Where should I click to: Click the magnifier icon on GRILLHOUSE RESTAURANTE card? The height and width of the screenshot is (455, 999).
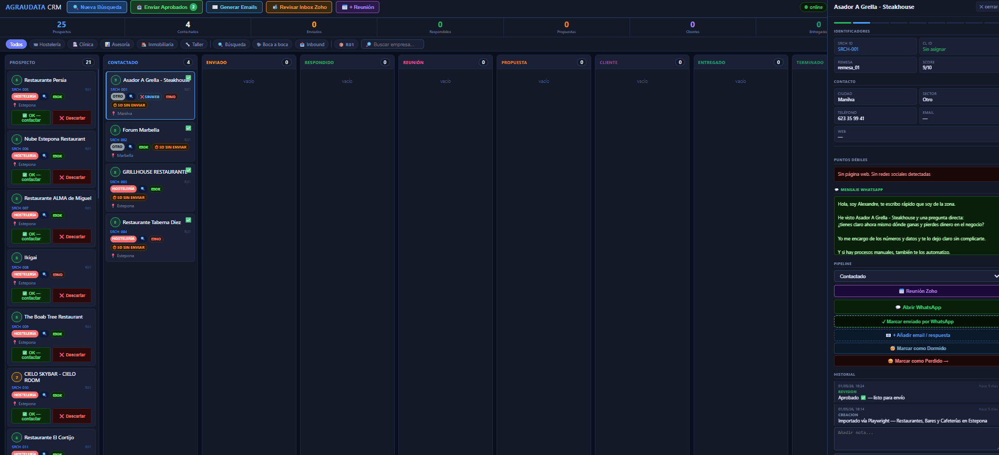point(142,189)
